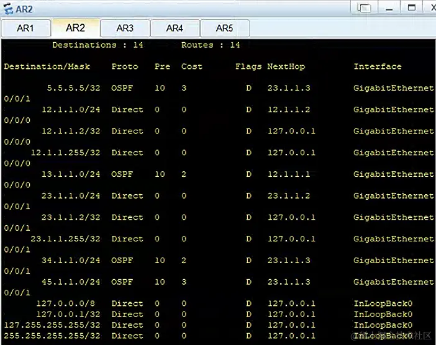Click the 23.1.1.255/32 destination entry
436x345 pixels.
click(x=66, y=239)
